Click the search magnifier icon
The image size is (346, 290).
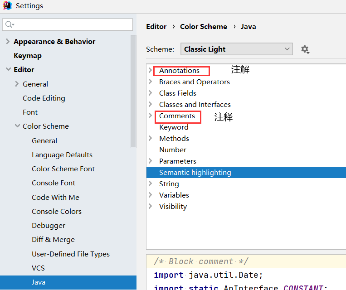(x=10, y=24)
